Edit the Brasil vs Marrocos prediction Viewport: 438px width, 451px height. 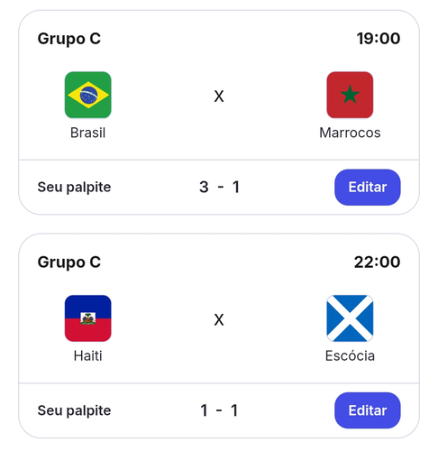coord(368,188)
